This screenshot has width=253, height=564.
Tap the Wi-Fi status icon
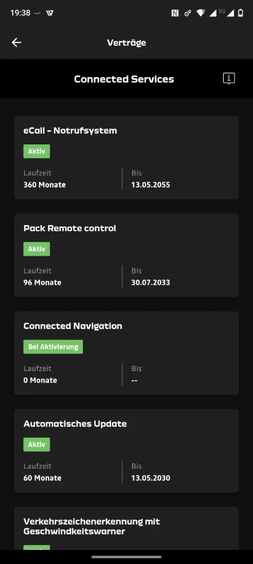coord(201,14)
